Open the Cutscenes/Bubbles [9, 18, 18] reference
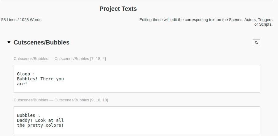Viewport: 278px width, 136px height. [x=61, y=100]
